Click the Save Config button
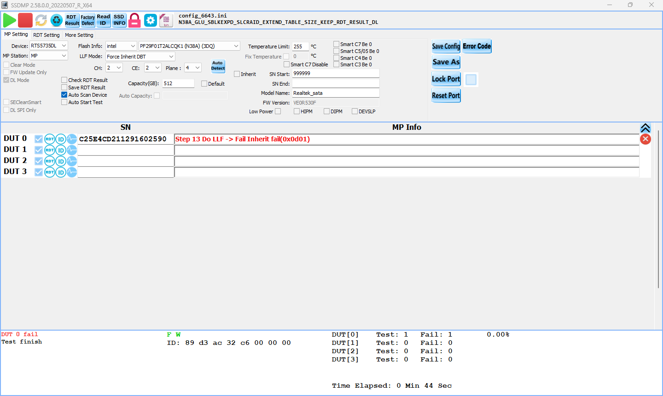This screenshot has width=663, height=396. click(446, 46)
